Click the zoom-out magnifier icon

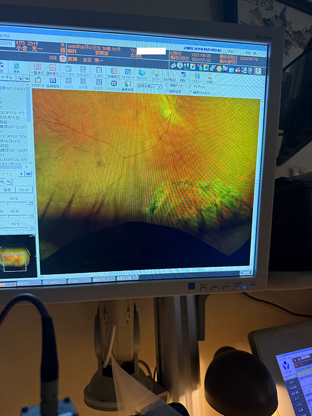pos(10,182)
